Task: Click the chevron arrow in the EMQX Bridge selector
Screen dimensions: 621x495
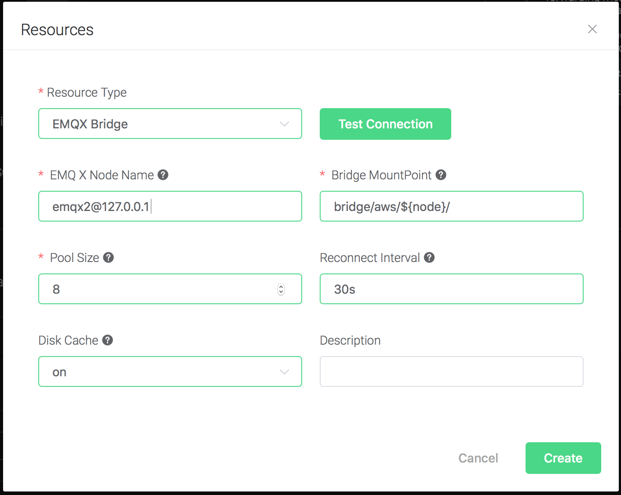Action: point(285,124)
